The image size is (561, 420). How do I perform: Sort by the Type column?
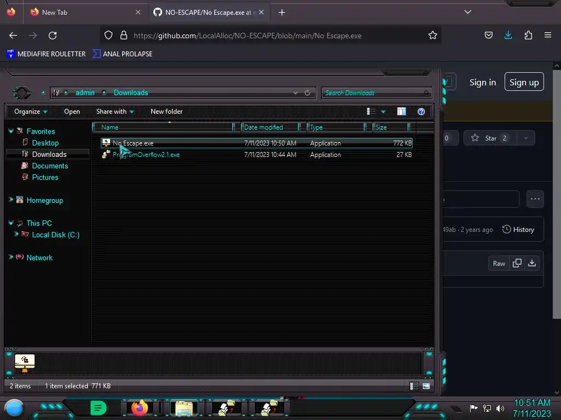coord(336,127)
